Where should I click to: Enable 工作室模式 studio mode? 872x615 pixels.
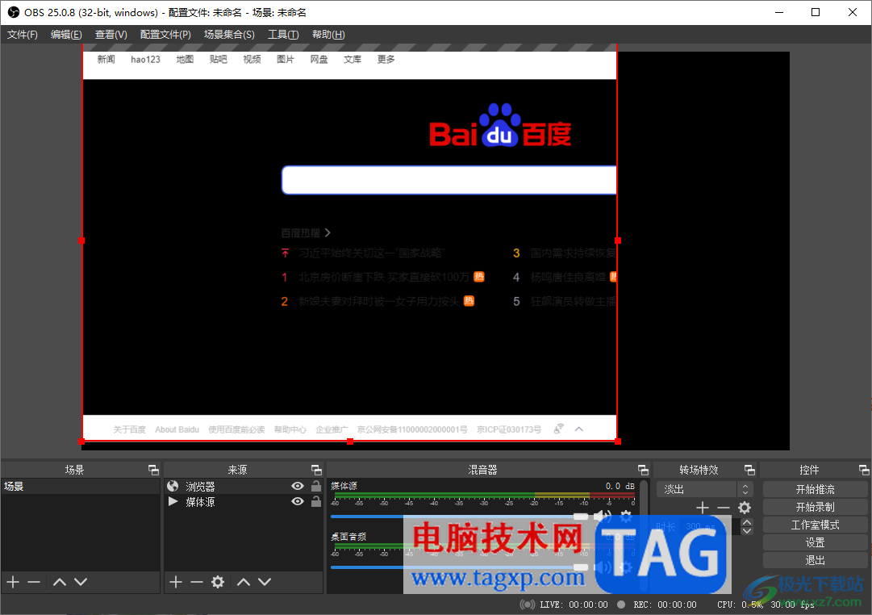(x=815, y=525)
